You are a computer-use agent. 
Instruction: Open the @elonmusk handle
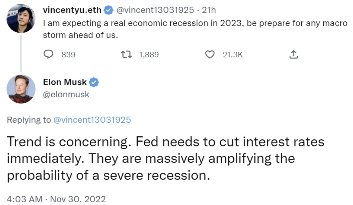click(x=66, y=94)
